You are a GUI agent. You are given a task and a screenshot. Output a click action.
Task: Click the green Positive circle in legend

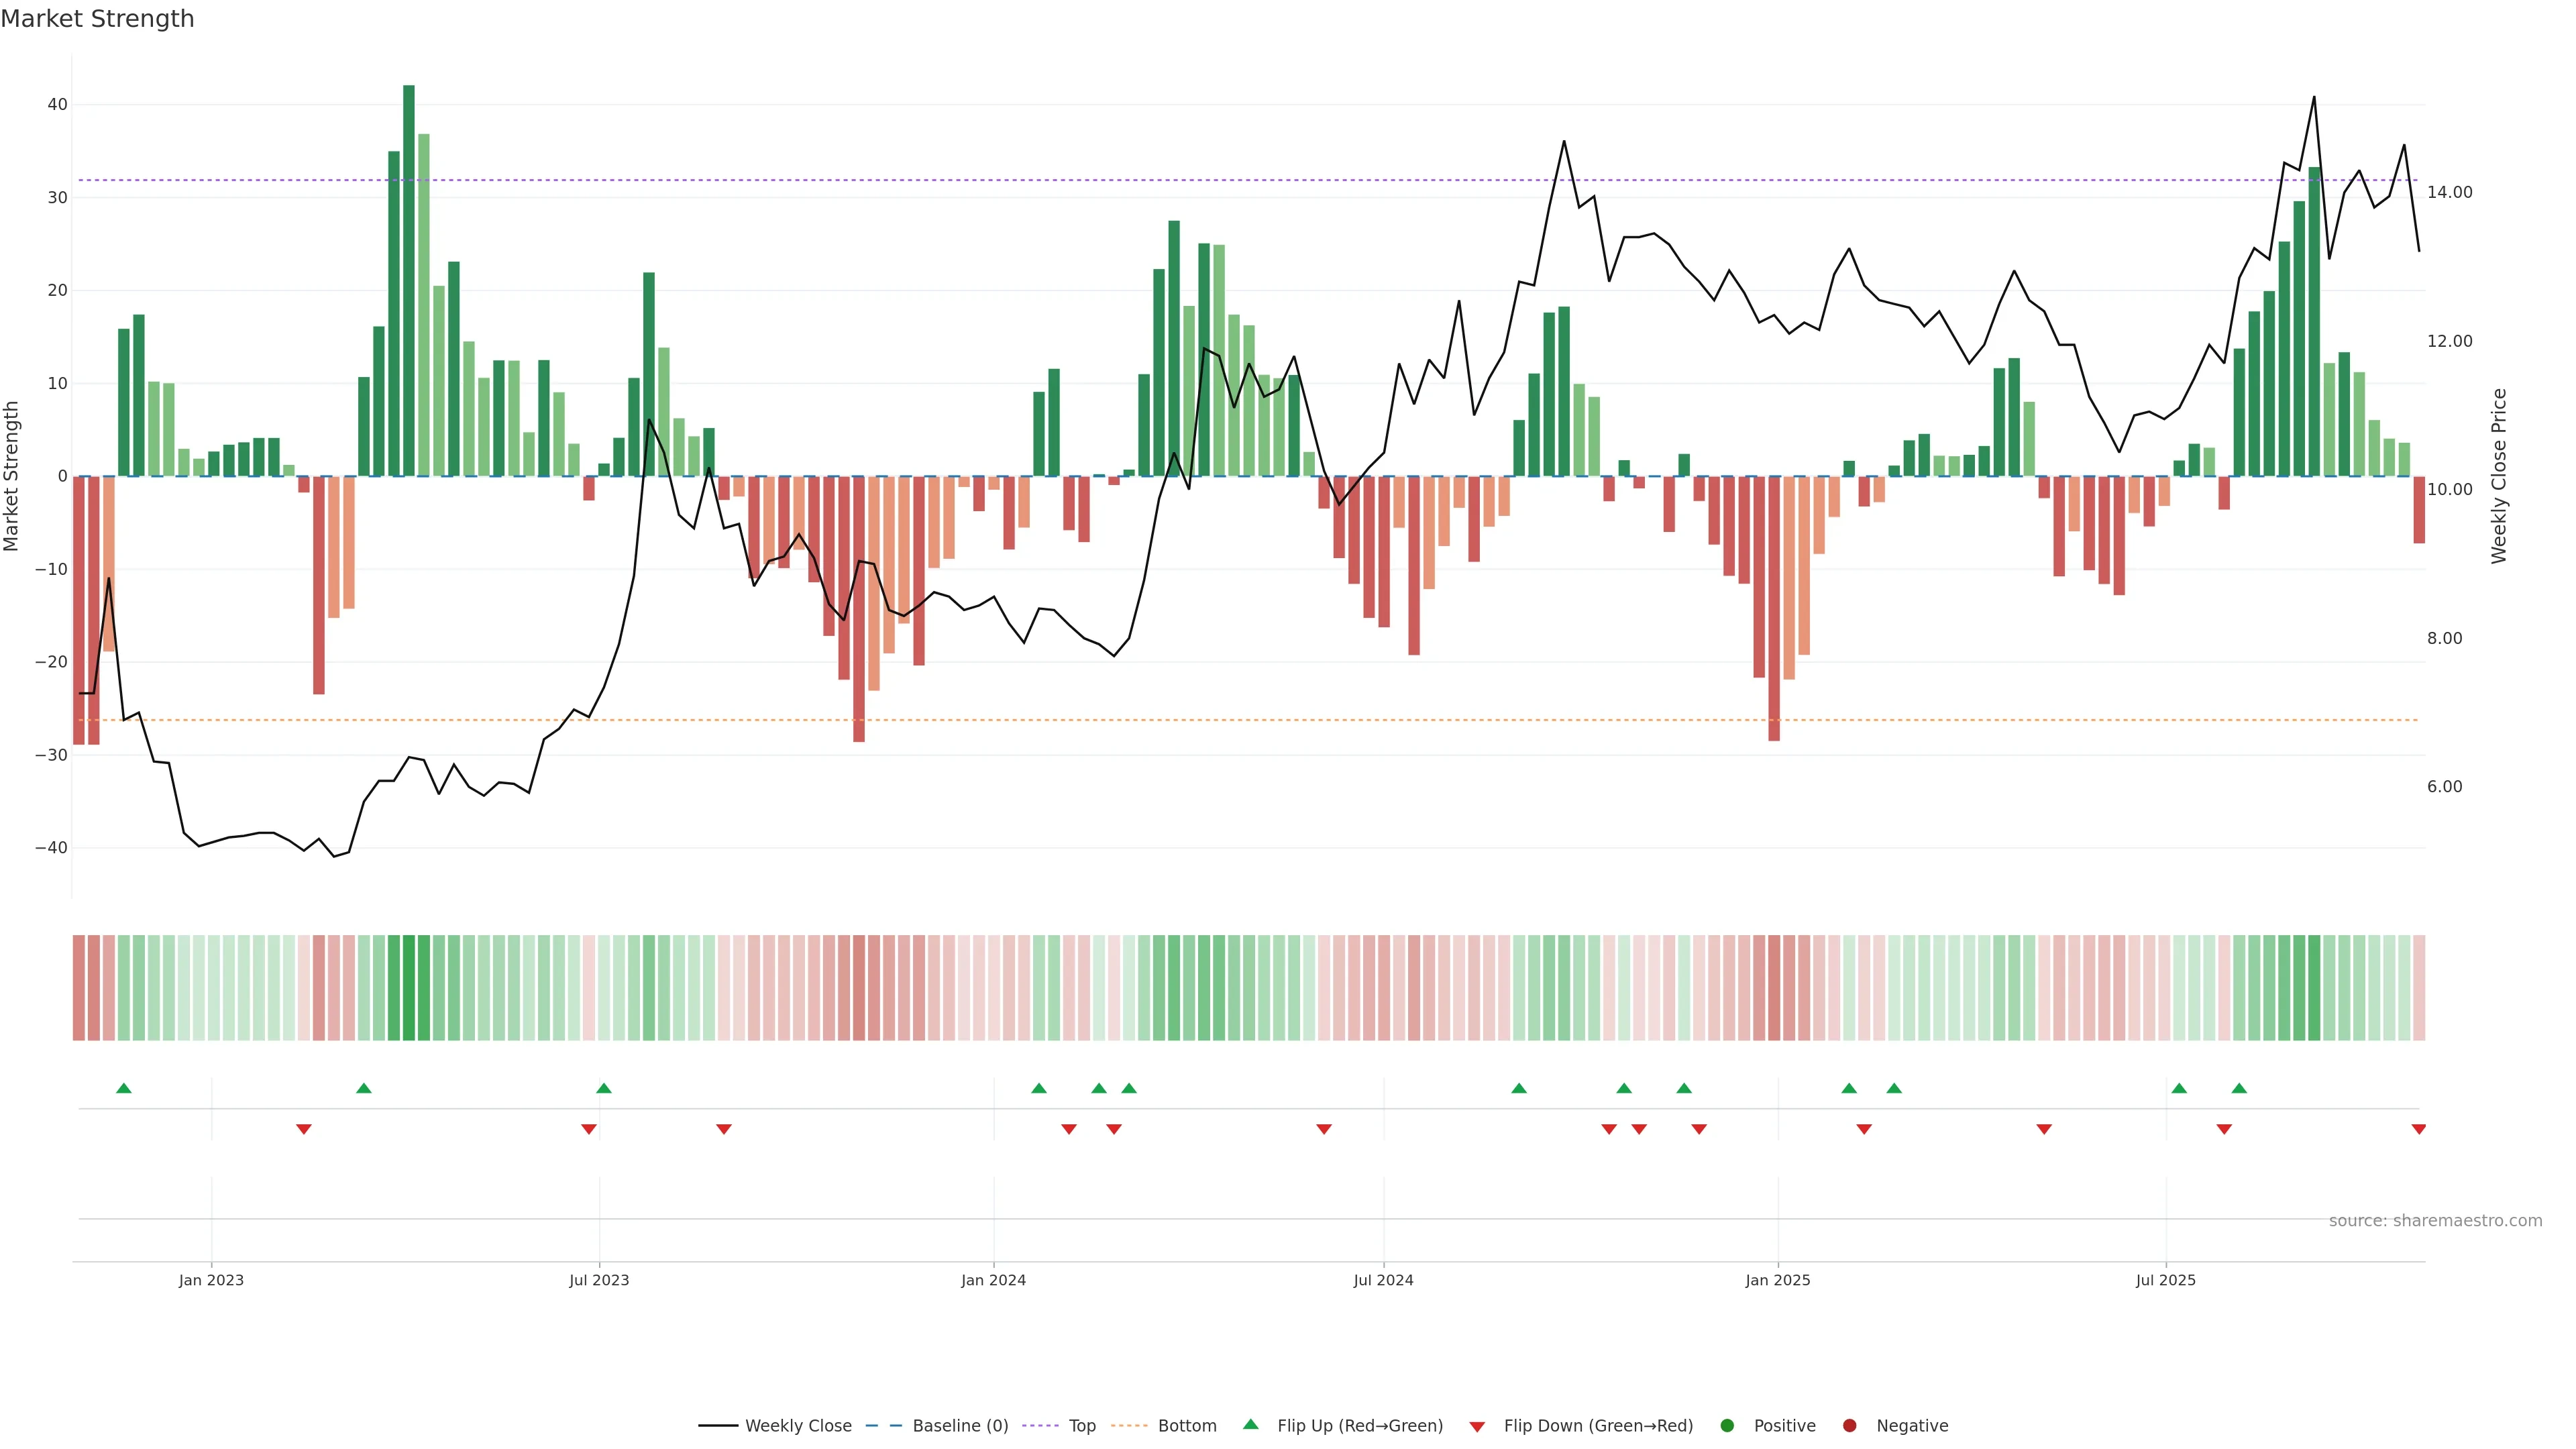point(1727,1425)
